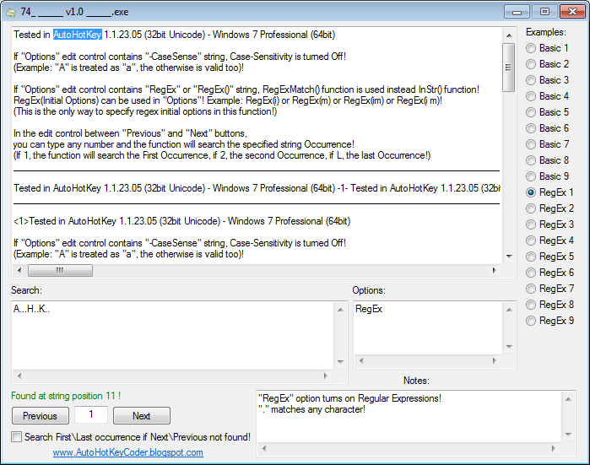
Task: Select the RegEx 1 example
Action: coord(549,192)
